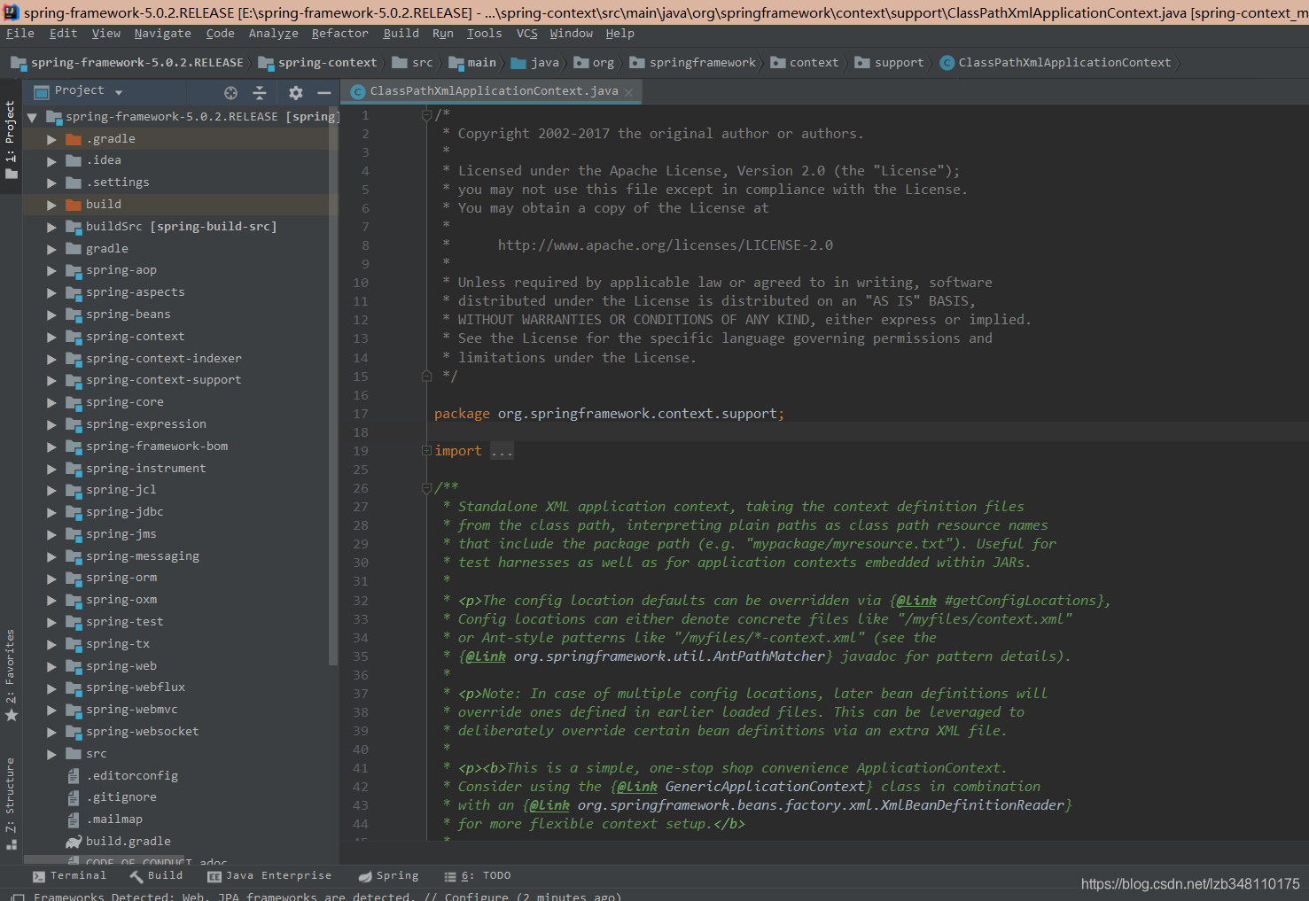Collapse the Javadoc comment block

coord(426,488)
